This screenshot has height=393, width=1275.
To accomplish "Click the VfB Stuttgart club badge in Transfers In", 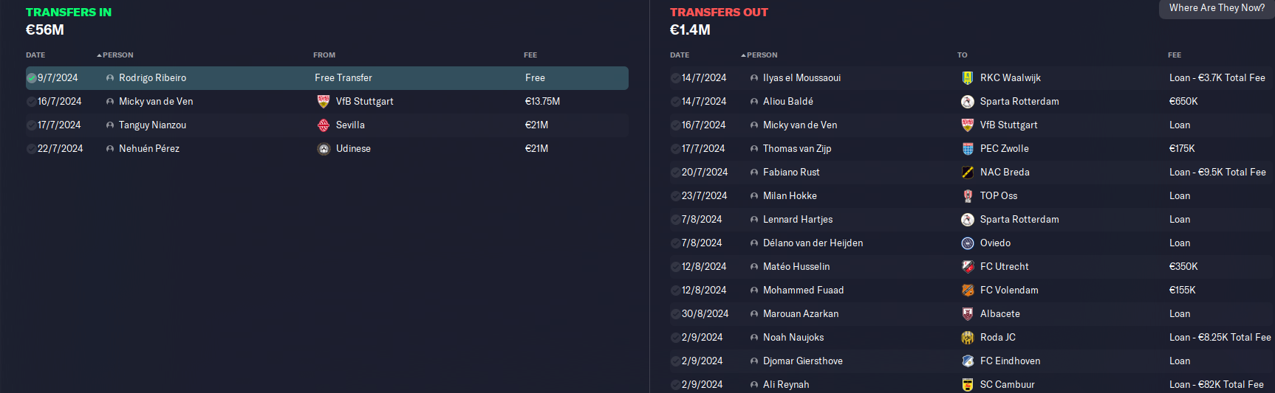I will coord(323,101).
